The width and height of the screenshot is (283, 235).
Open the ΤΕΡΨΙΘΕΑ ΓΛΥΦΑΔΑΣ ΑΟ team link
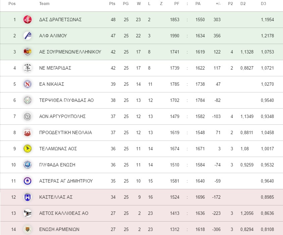click(66, 100)
